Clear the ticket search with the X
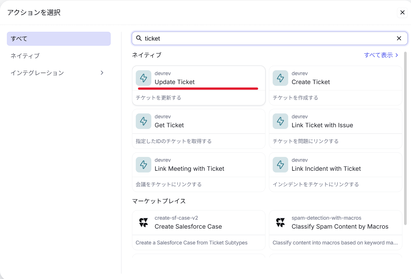Image resolution: width=411 pixels, height=279 pixels. [399, 38]
